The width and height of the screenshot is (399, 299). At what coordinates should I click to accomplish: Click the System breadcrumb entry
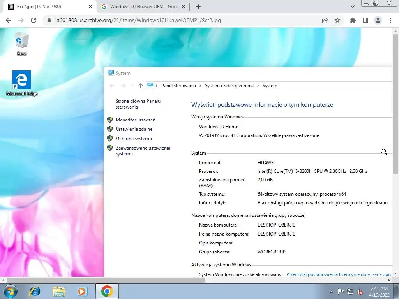[270, 86]
